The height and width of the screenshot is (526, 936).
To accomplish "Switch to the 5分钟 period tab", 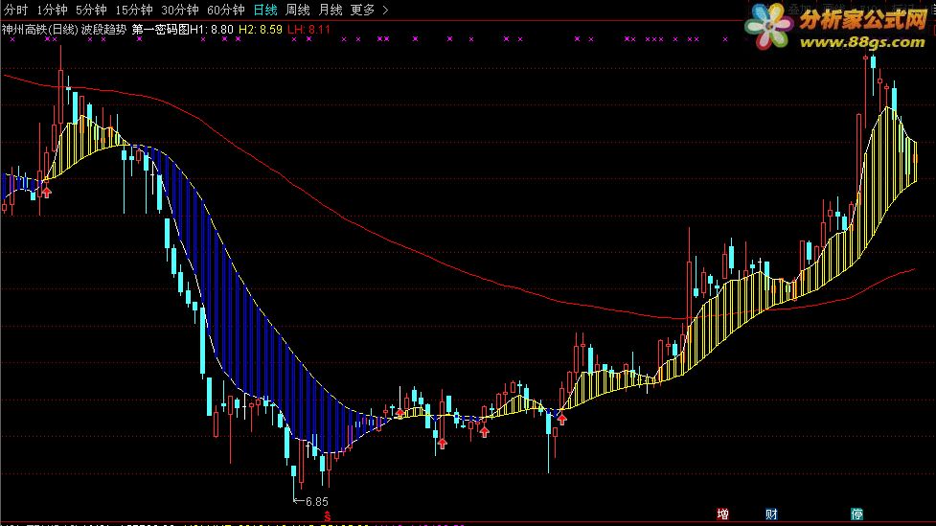I will [91, 11].
